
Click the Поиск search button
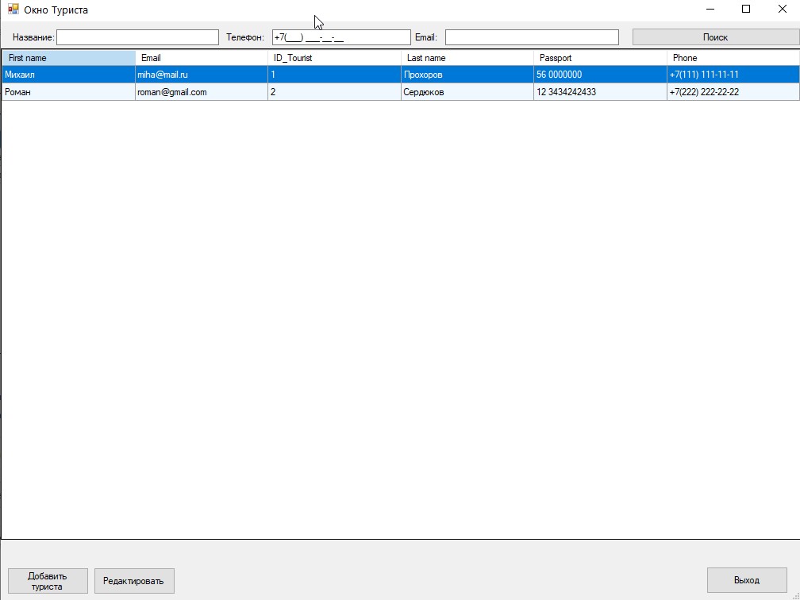tap(716, 37)
